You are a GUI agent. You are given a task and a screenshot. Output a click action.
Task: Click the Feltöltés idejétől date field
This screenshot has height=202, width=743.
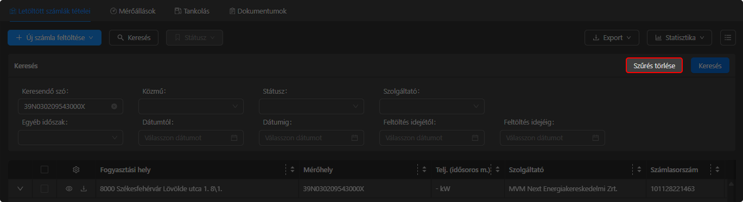[x=432, y=138]
